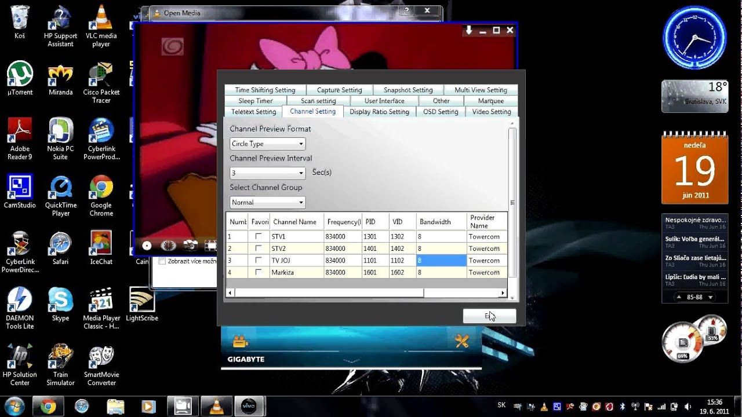Click the VLC cone in the taskbar

coord(217,407)
